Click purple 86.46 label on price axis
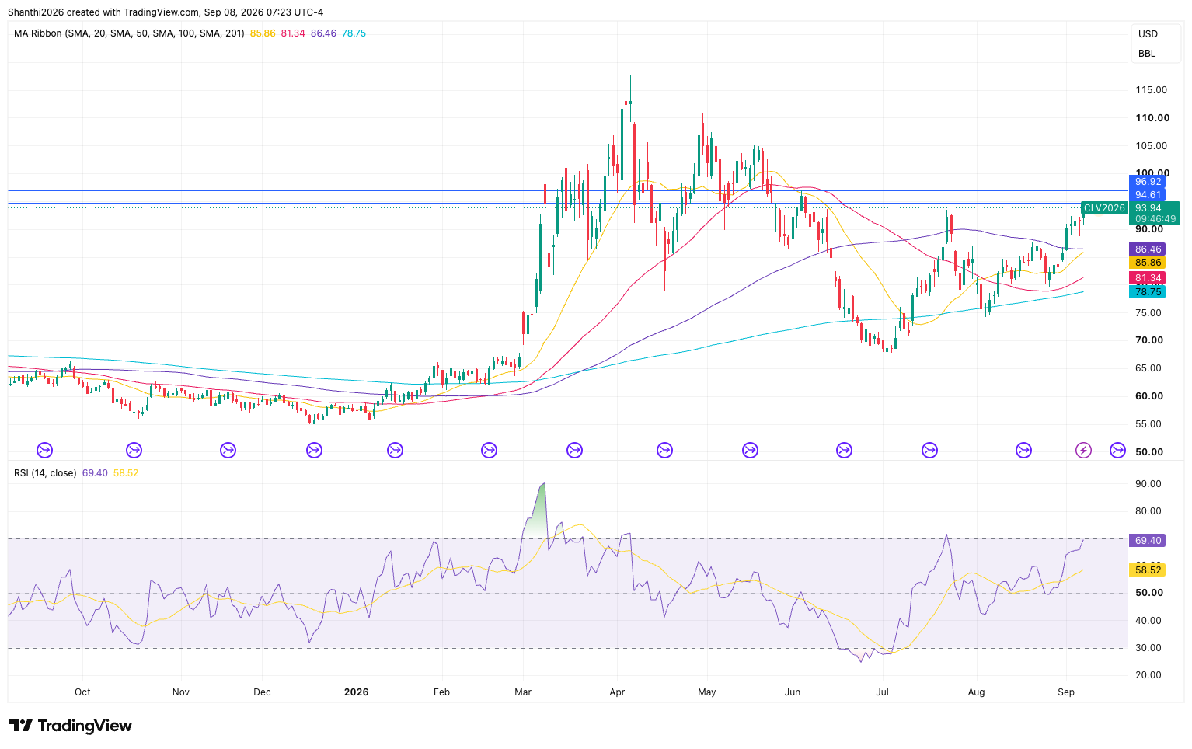Image resolution: width=1192 pixels, height=749 pixels. click(1148, 249)
